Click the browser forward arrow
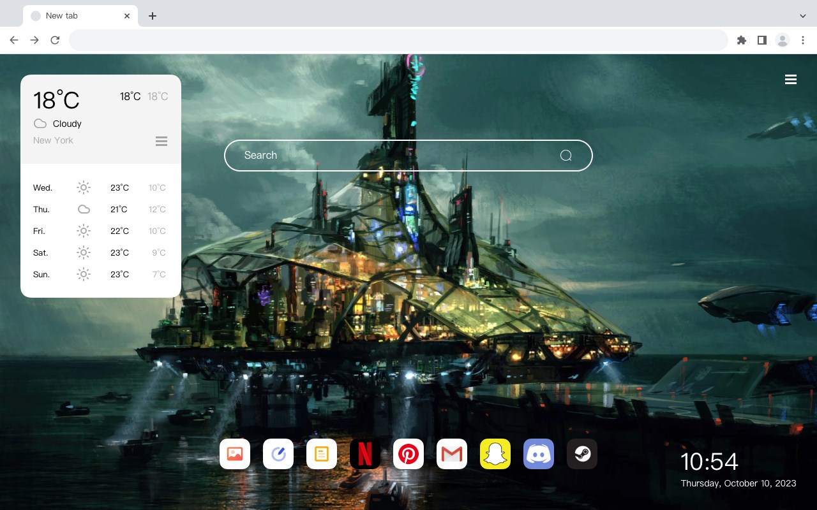Image resolution: width=817 pixels, height=510 pixels. (34, 40)
